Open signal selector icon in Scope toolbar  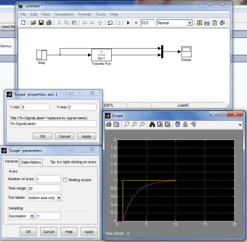pos(193,124)
